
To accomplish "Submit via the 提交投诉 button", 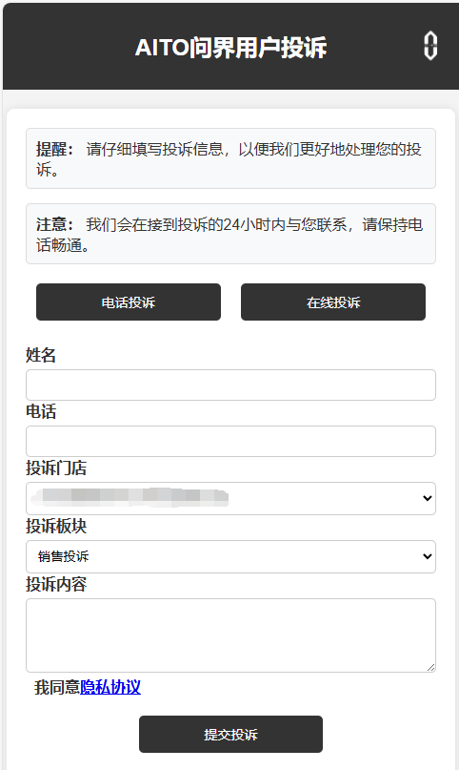I will point(230,734).
